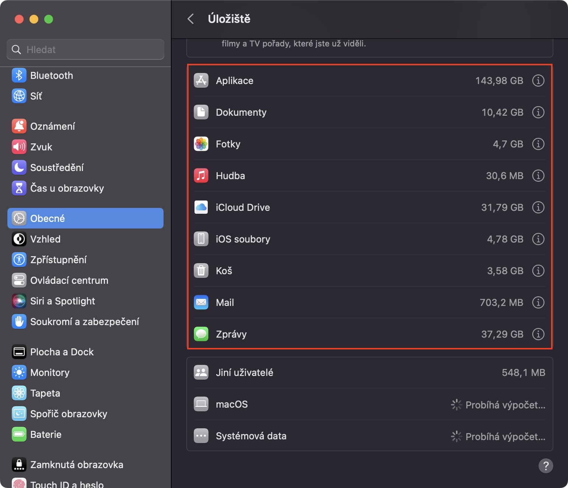Show info for Dokumenty storage
Viewport: 568px width, 488px height.
538,112
